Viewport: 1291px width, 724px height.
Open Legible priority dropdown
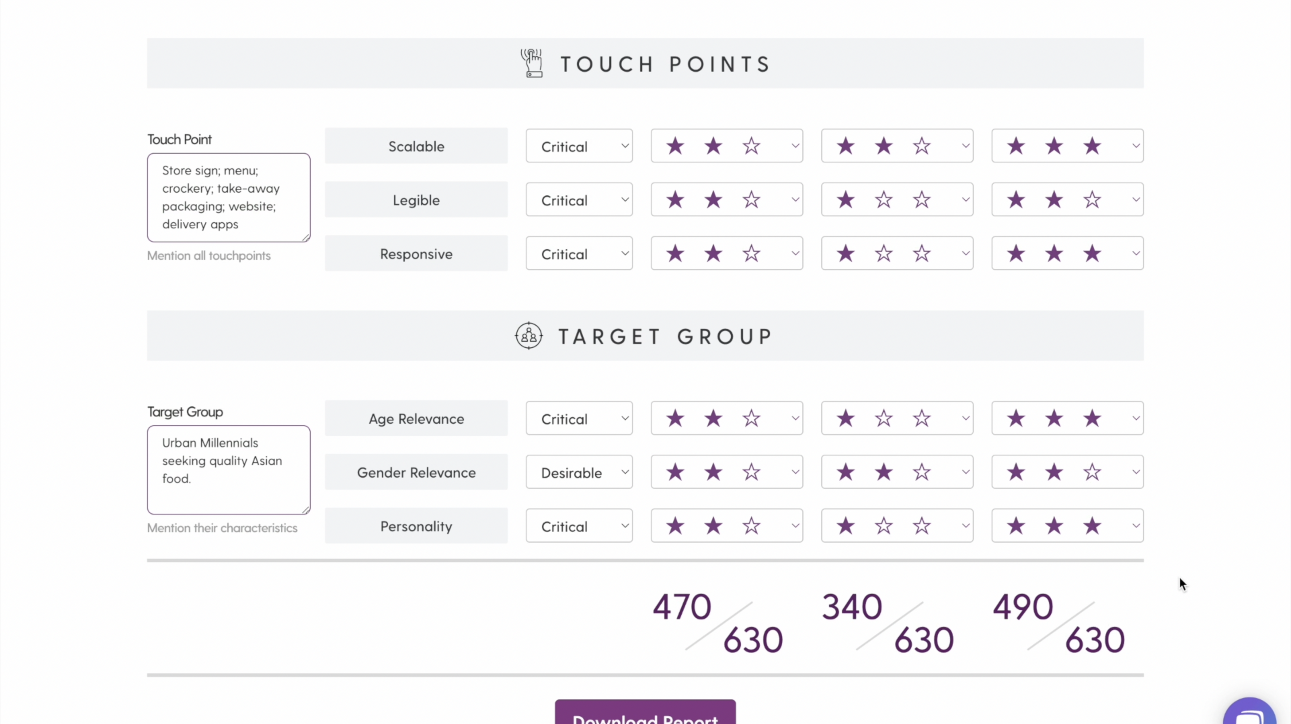click(579, 200)
